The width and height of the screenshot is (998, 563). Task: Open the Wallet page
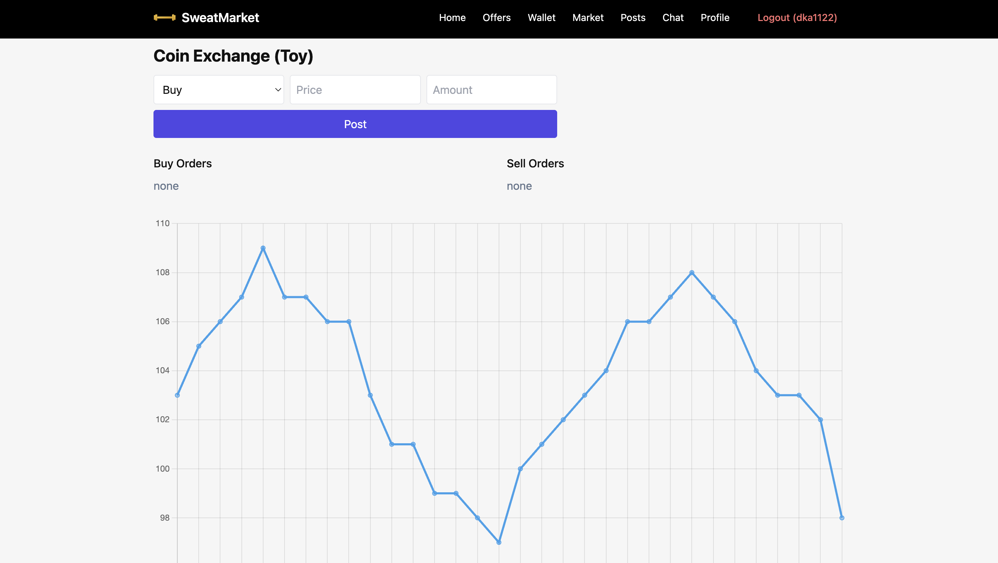click(541, 18)
